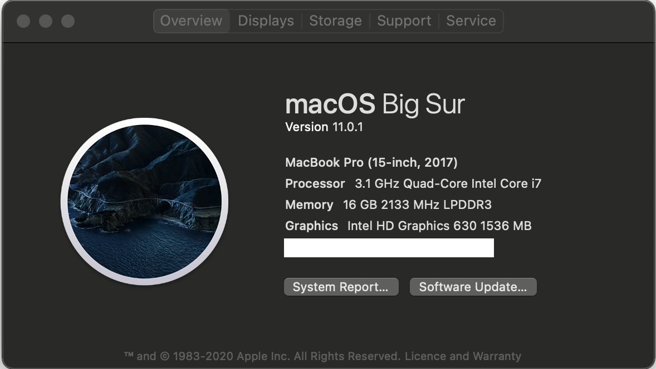Open the Licence and Warranty link
This screenshot has height=369, width=656.
[x=463, y=356]
